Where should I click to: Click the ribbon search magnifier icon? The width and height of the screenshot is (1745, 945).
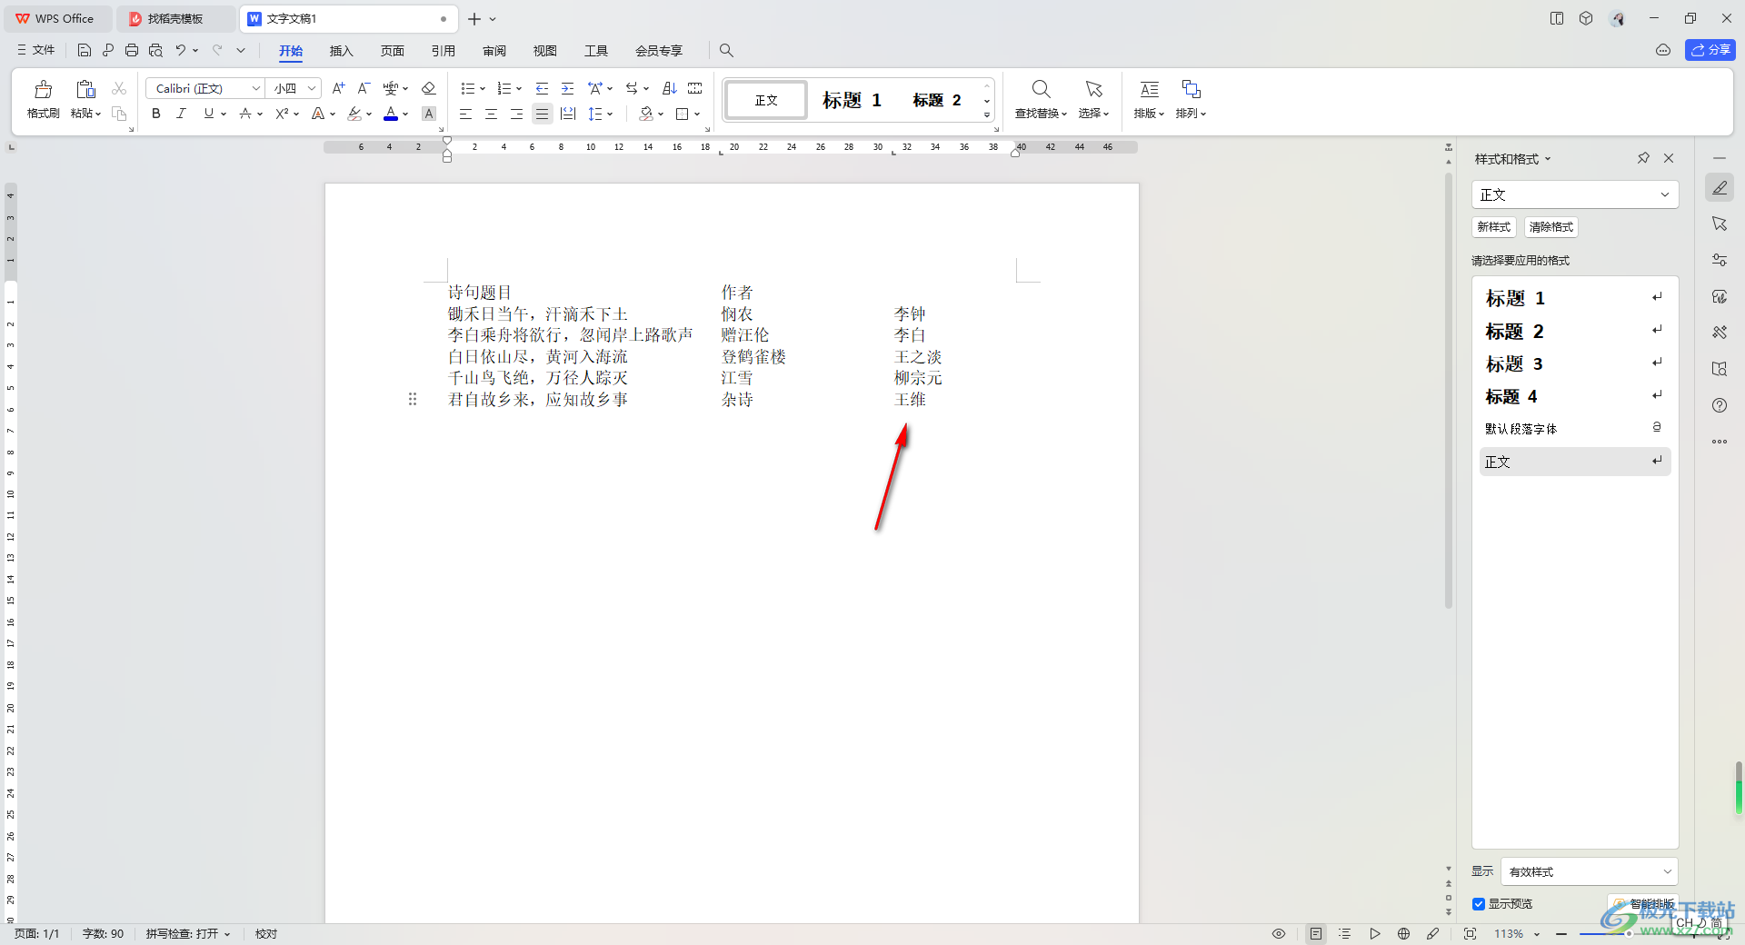pyautogui.click(x=726, y=51)
